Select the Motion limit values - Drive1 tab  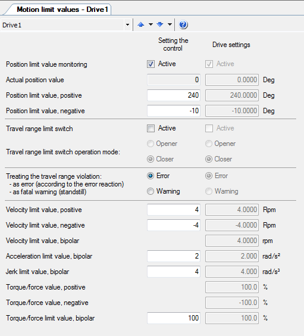coord(62,10)
